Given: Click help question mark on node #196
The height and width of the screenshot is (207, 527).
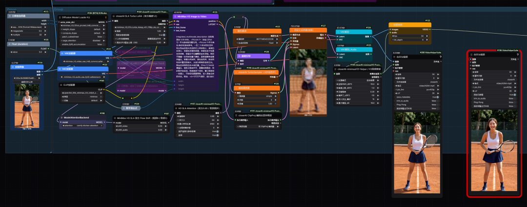Looking at the screenshot, I should [518, 55].
